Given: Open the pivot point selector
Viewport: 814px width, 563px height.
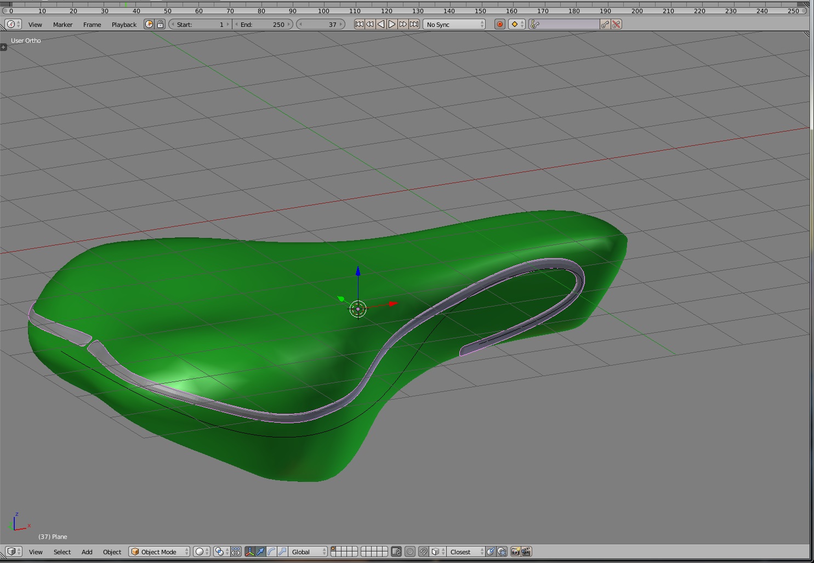Looking at the screenshot, I should pyautogui.click(x=221, y=551).
